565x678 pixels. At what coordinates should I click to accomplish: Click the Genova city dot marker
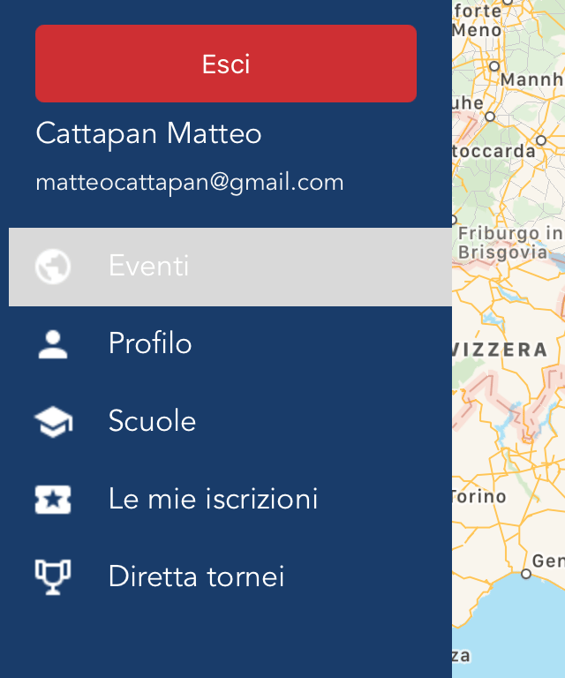526,574
